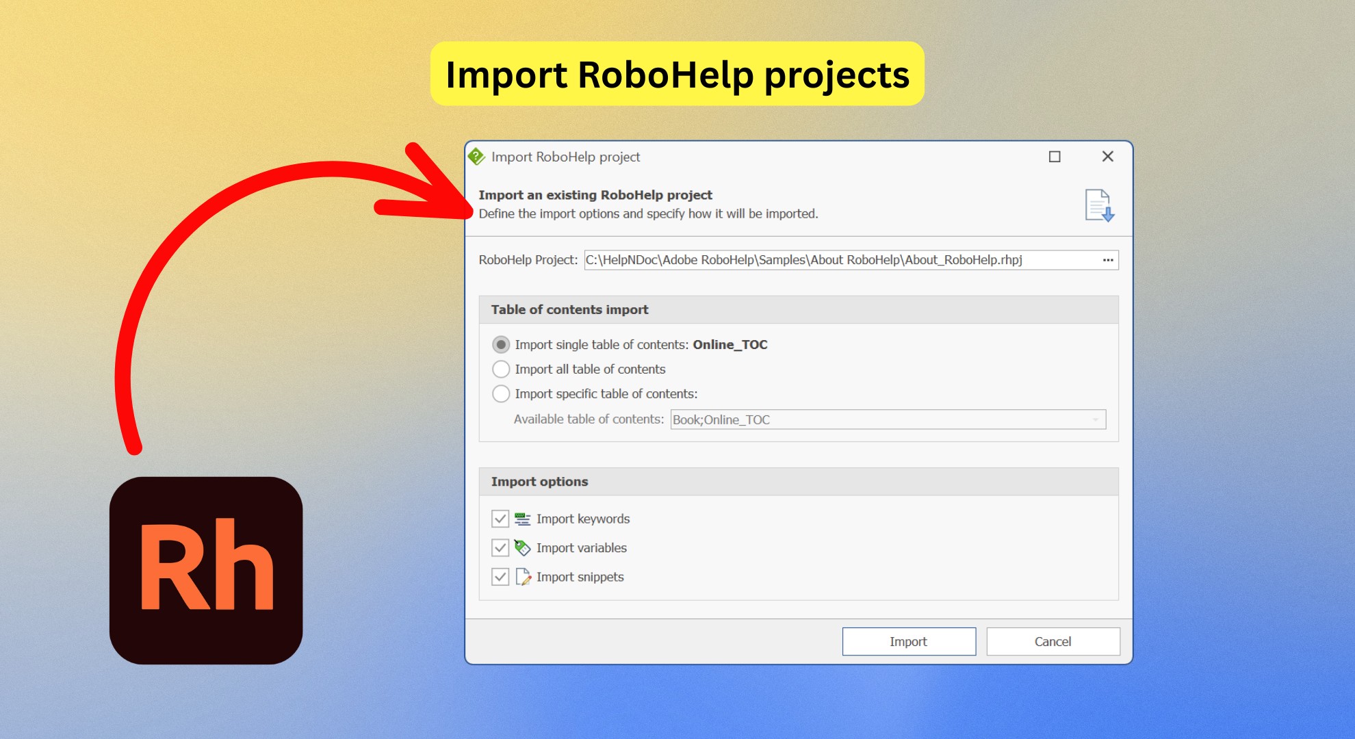
Task: Click the import document icon in the dialog header
Action: (x=1099, y=205)
